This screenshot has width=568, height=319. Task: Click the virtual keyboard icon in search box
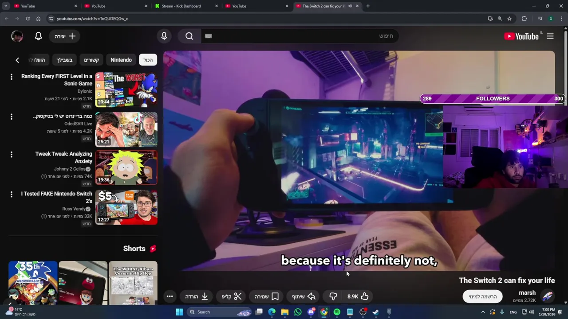(x=209, y=36)
